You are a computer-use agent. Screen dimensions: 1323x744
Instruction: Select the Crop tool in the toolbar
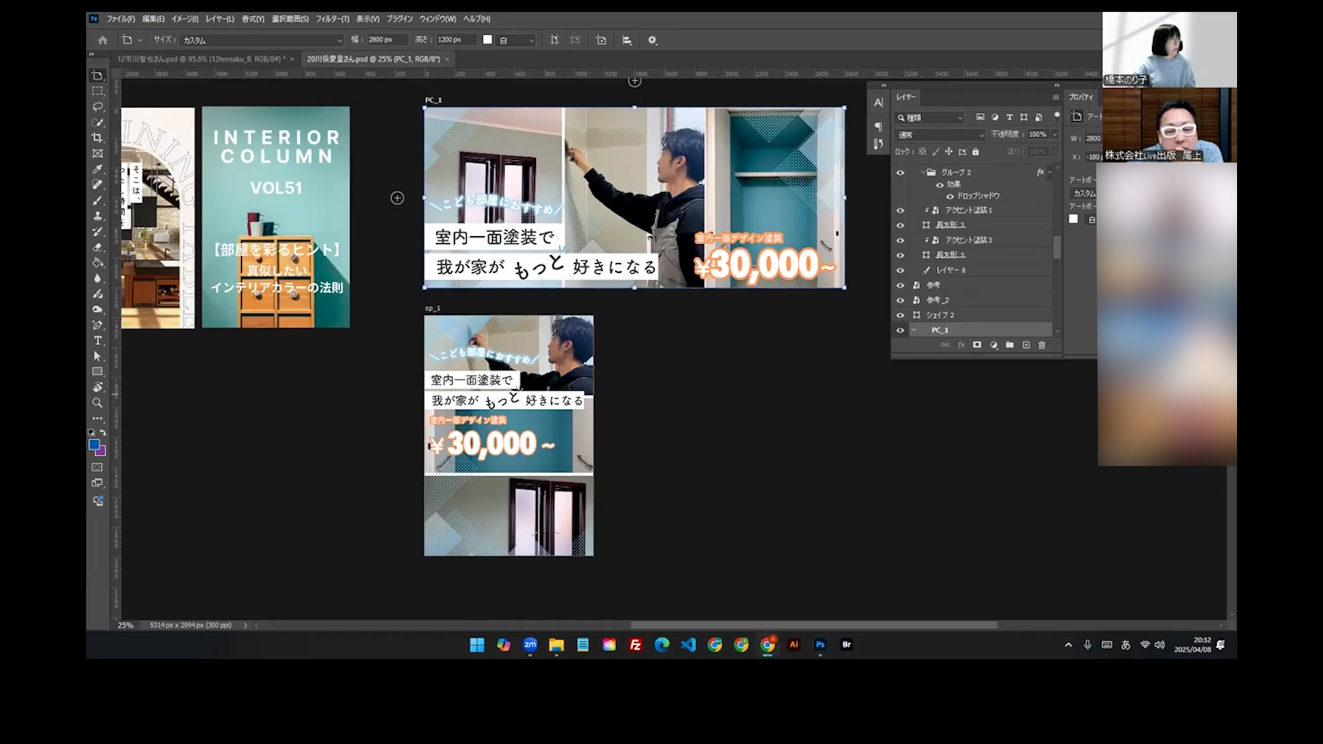click(98, 137)
